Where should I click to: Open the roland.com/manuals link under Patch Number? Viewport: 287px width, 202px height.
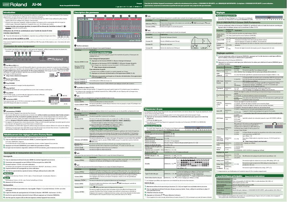click(x=105, y=67)
